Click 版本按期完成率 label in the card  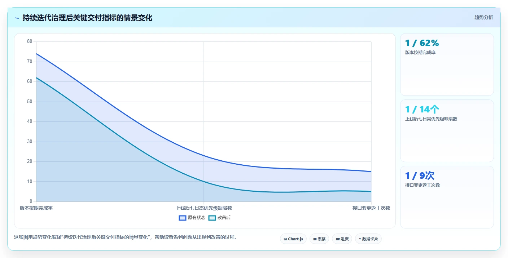(420, 53)
